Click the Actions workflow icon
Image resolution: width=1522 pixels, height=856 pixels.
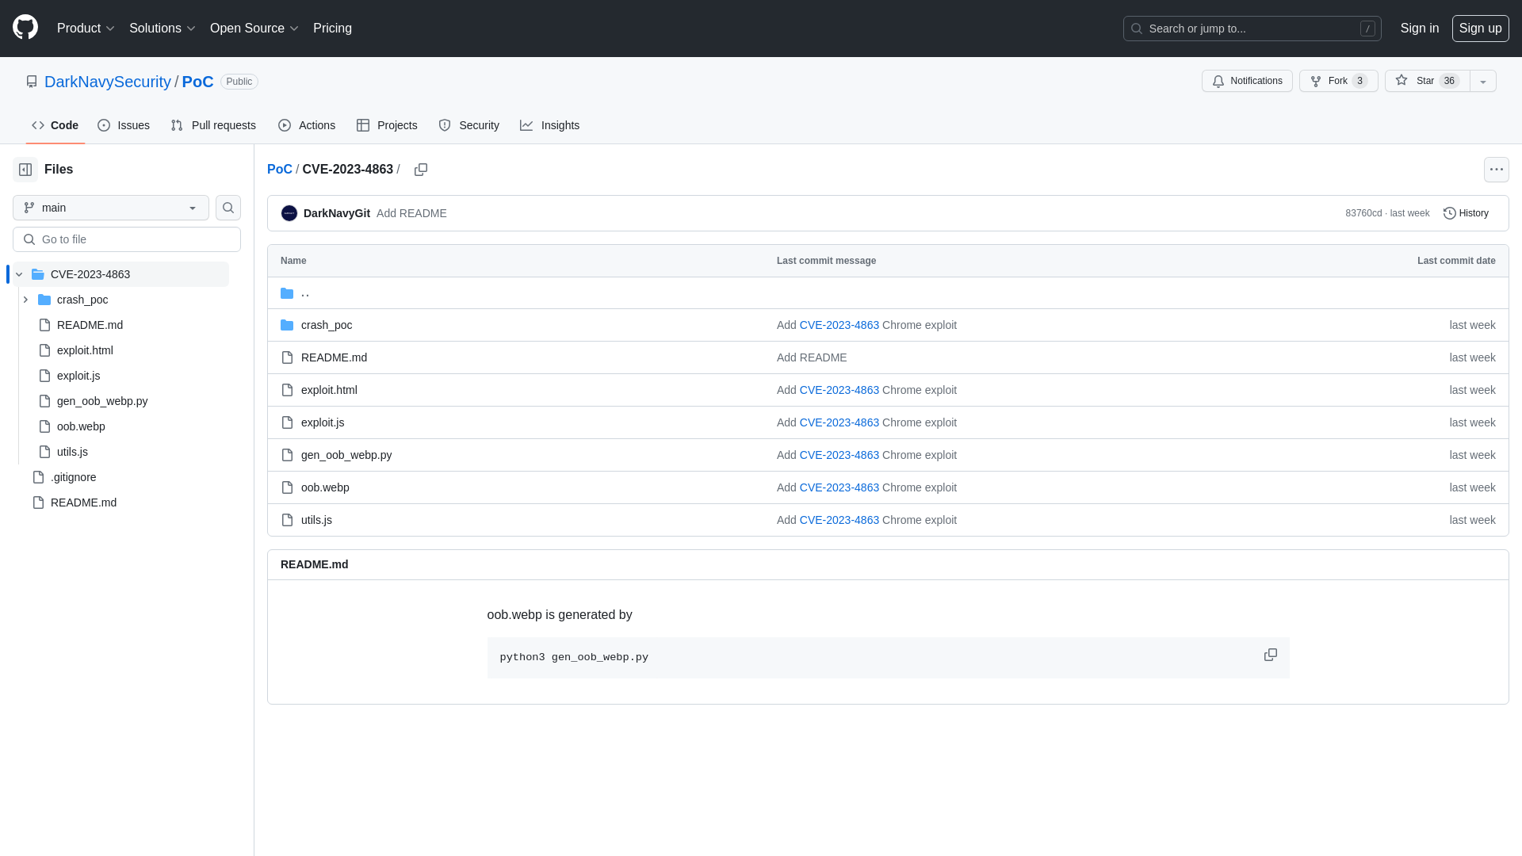click(285, 125)
